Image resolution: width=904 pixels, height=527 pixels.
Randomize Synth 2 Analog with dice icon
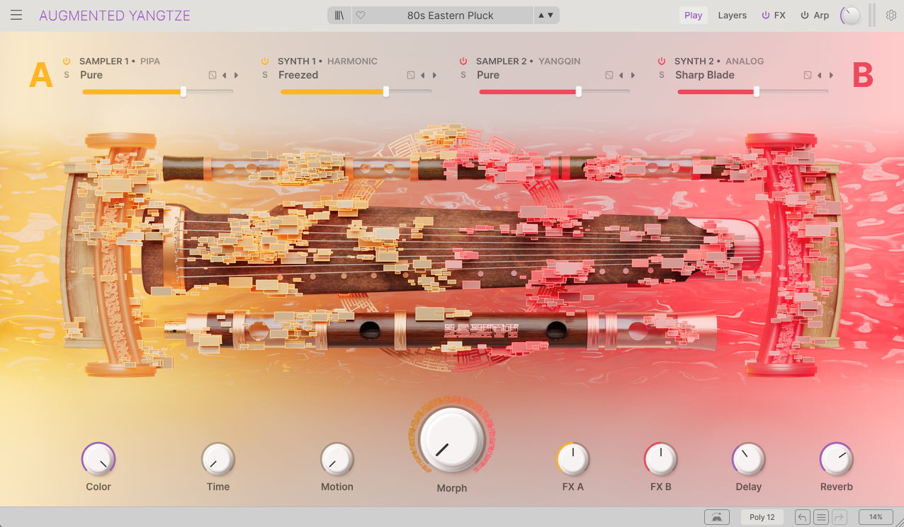click(x=808, y=75)
